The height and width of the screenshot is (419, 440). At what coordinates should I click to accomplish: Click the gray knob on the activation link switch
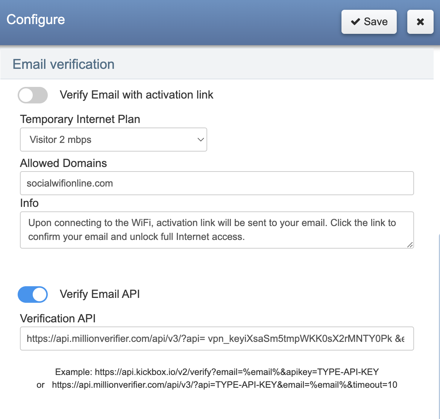(26, 95)
